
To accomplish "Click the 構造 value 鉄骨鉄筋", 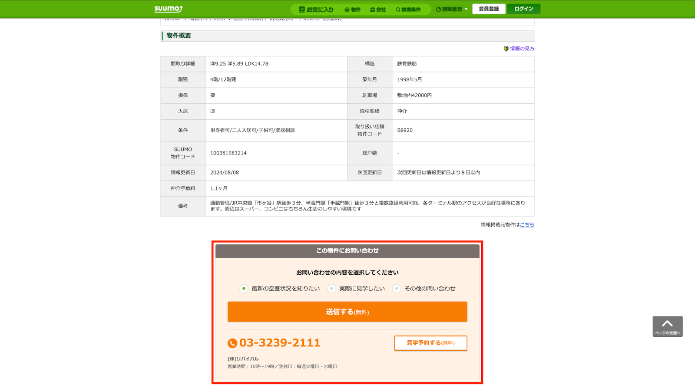I will (407, 64).
